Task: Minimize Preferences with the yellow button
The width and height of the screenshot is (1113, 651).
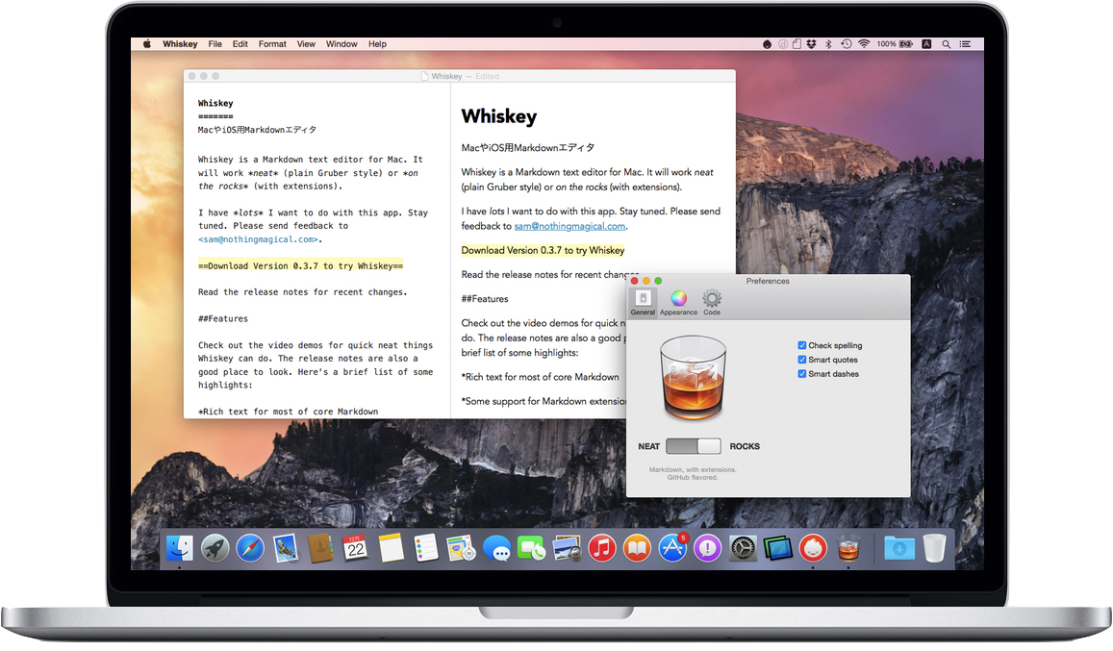Action: click(x=645, y=281)
